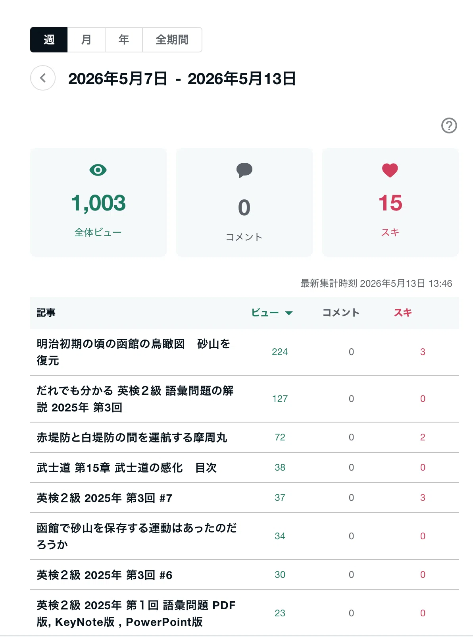Go to previous week using back chevron

click(43, 78)
